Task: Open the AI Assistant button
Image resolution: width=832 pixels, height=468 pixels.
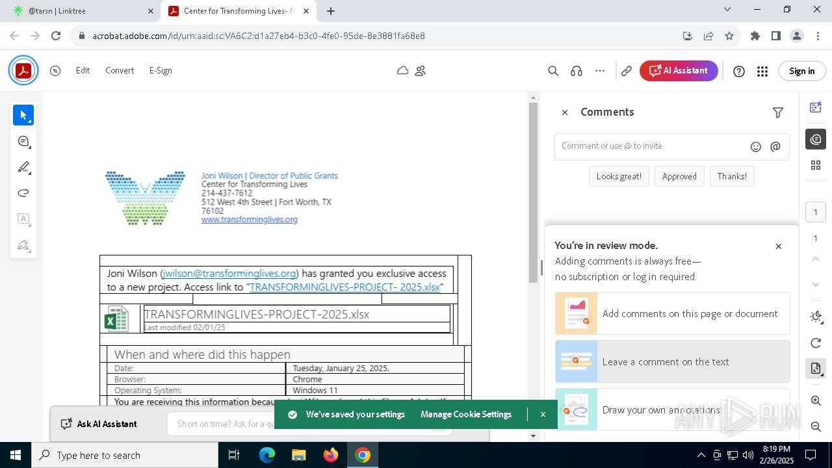Action: coord(679,71)
